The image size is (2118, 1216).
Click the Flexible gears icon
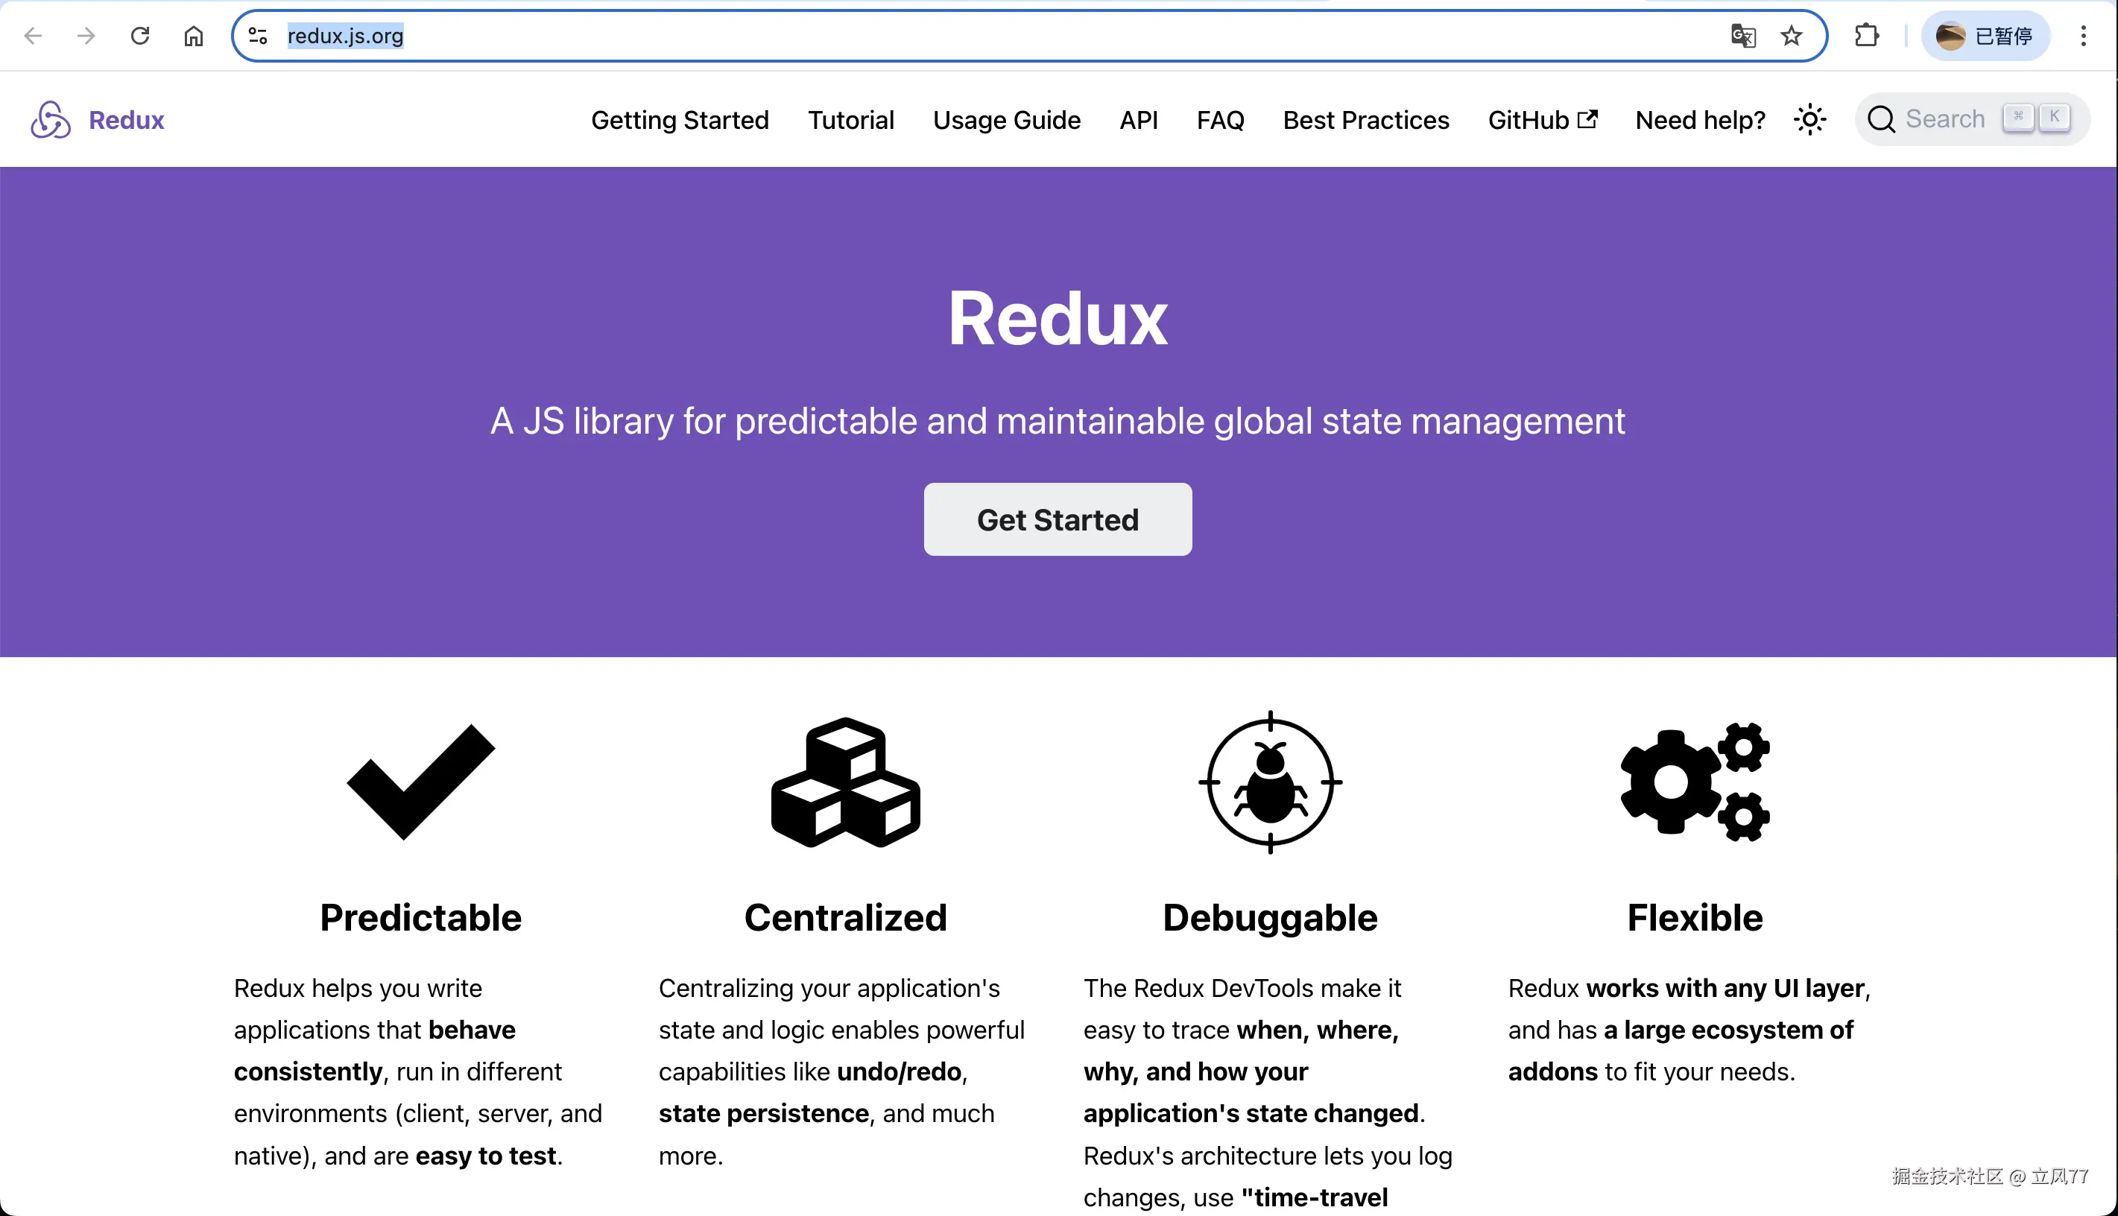(x=1695, y=782)
